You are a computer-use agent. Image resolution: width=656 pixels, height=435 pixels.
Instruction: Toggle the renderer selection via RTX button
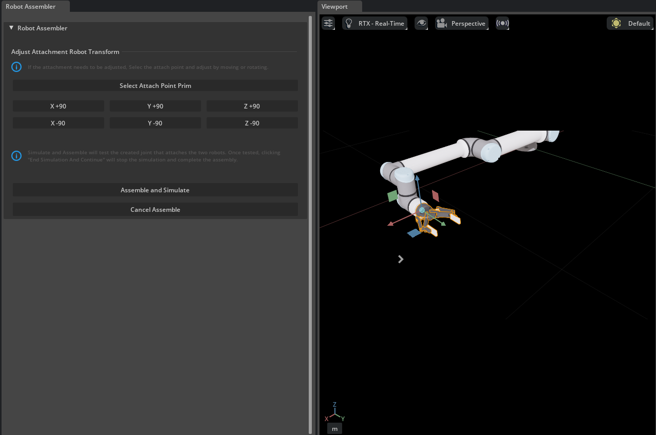coord(374,23)
